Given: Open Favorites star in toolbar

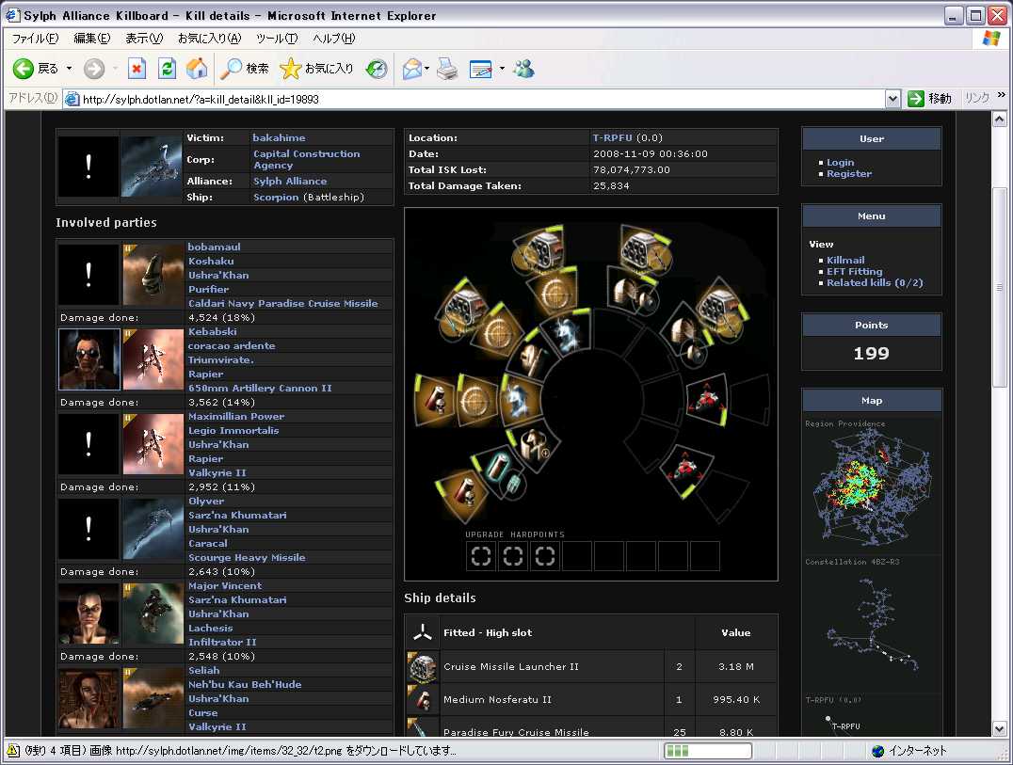Looking at the screenshot, I should pos(316,69).
